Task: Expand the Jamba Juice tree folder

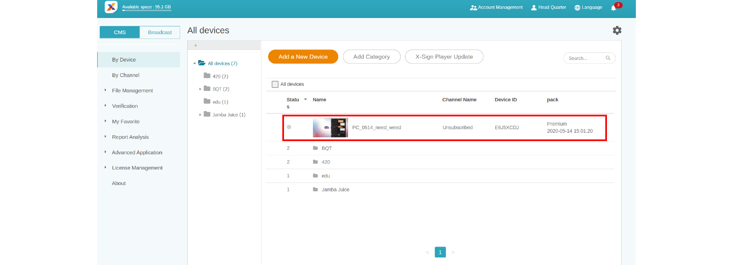Action: [200, 115]
